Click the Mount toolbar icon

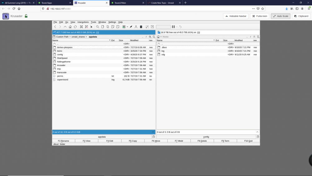[81, 27]
